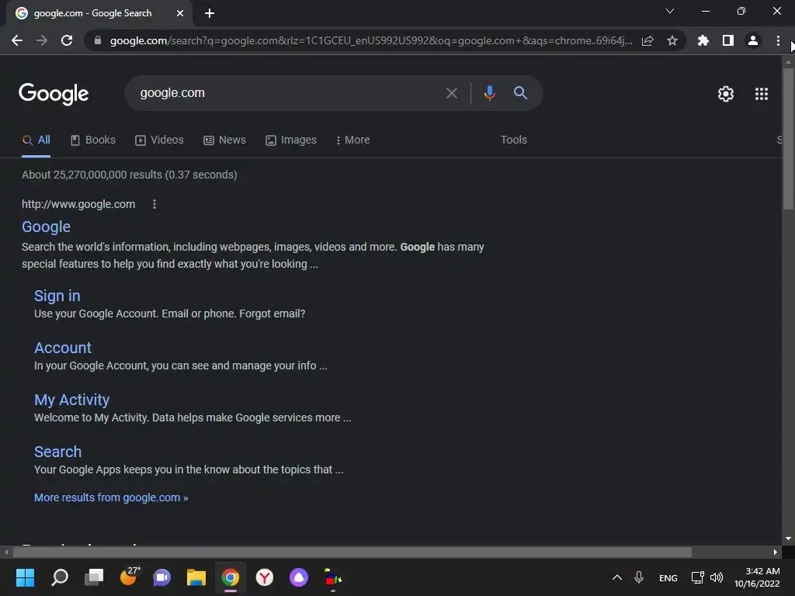Open the purple Alice assistant icon
795x596 pixels.
[x=299, y=577]
